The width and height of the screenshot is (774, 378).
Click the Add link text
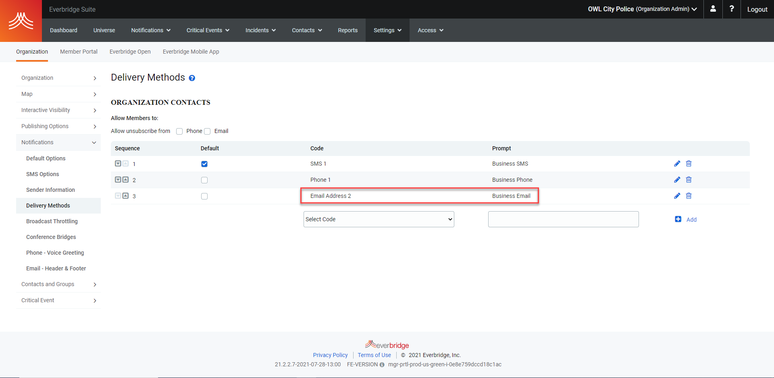pyautogui.click(x=691, y=220)
